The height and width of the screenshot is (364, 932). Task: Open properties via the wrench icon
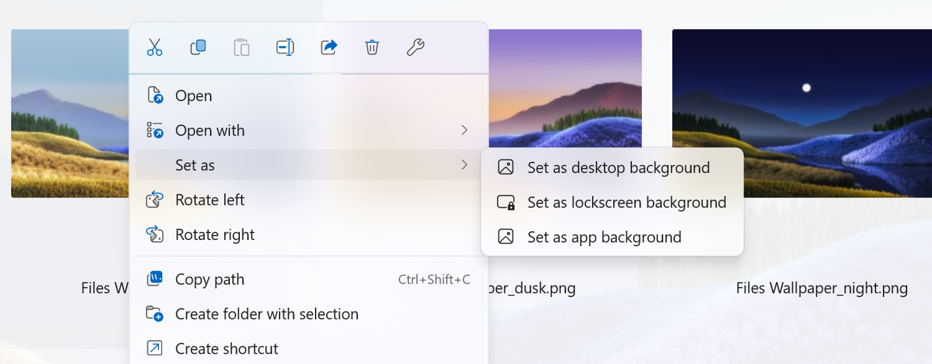click(x=416, y=47)
